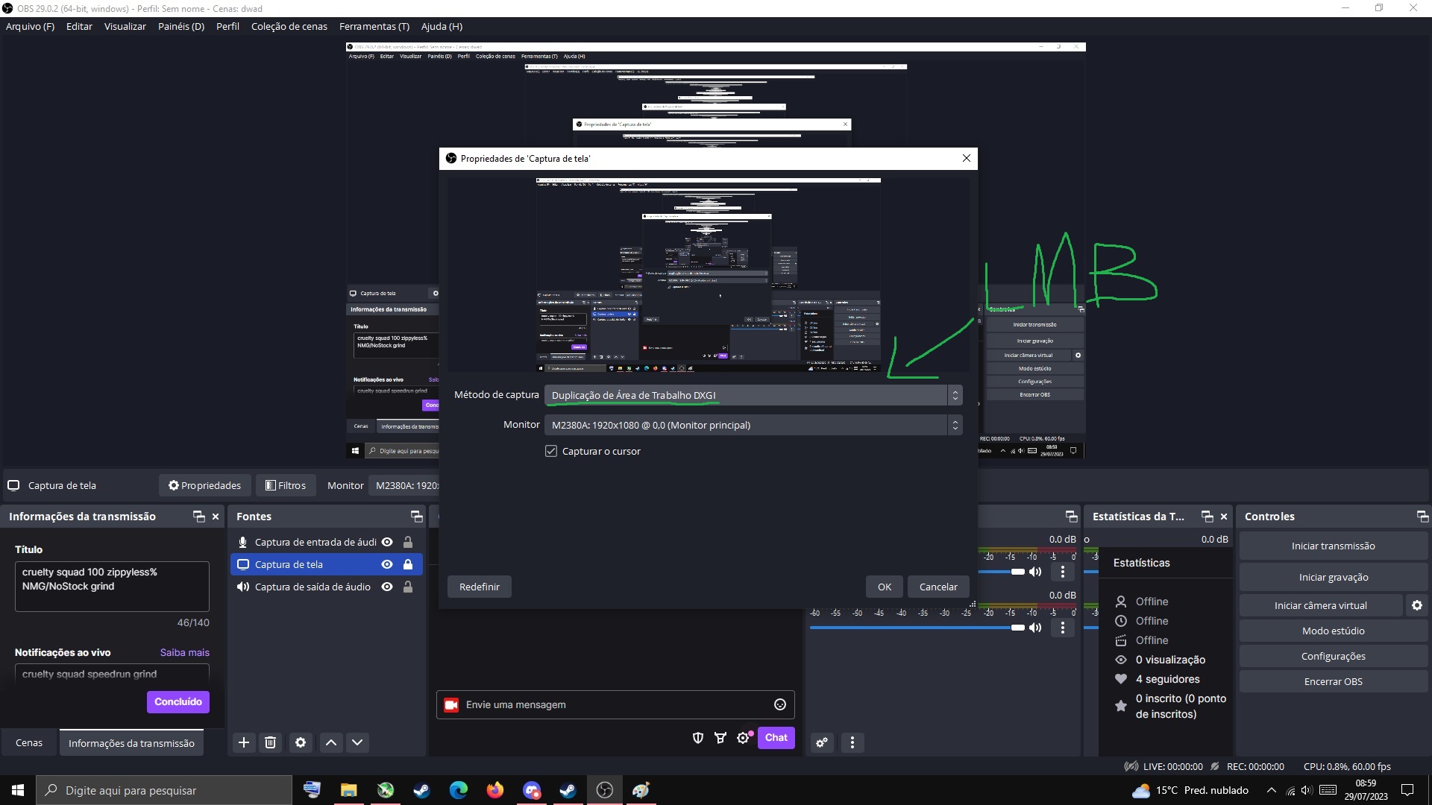This screenshot has width=1432, height=805.
Task: Move source down with arrow icon
Action: (357, 742)
